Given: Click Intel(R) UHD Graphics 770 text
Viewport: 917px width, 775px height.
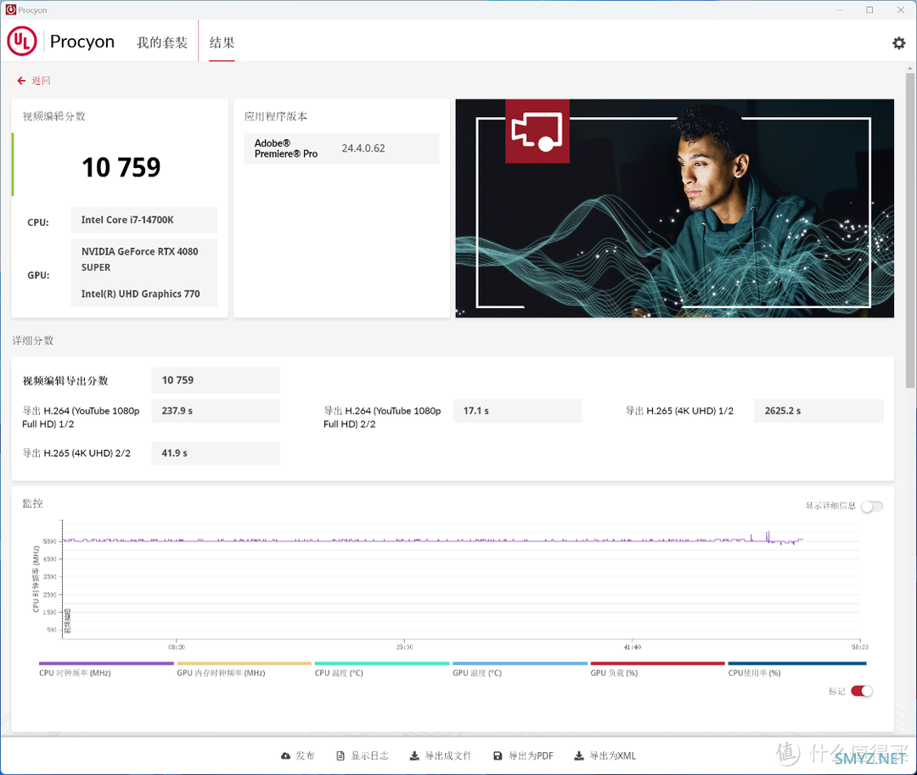Looking at the screenshot, I should coord(140,294).
